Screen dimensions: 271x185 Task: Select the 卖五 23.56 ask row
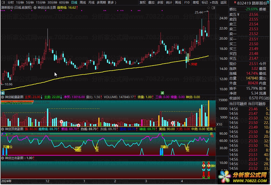pyautogui.click(x=244, y=14)
